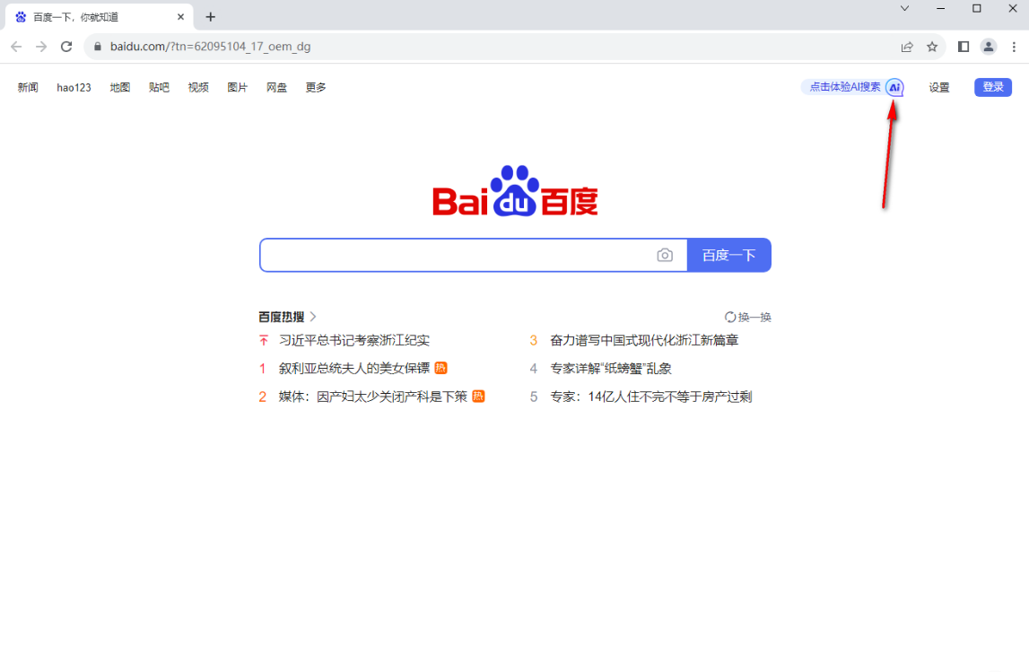
Task: Open 媒体：因产妇太少关闭产科是下策 headline
Action: coord(372,397)
